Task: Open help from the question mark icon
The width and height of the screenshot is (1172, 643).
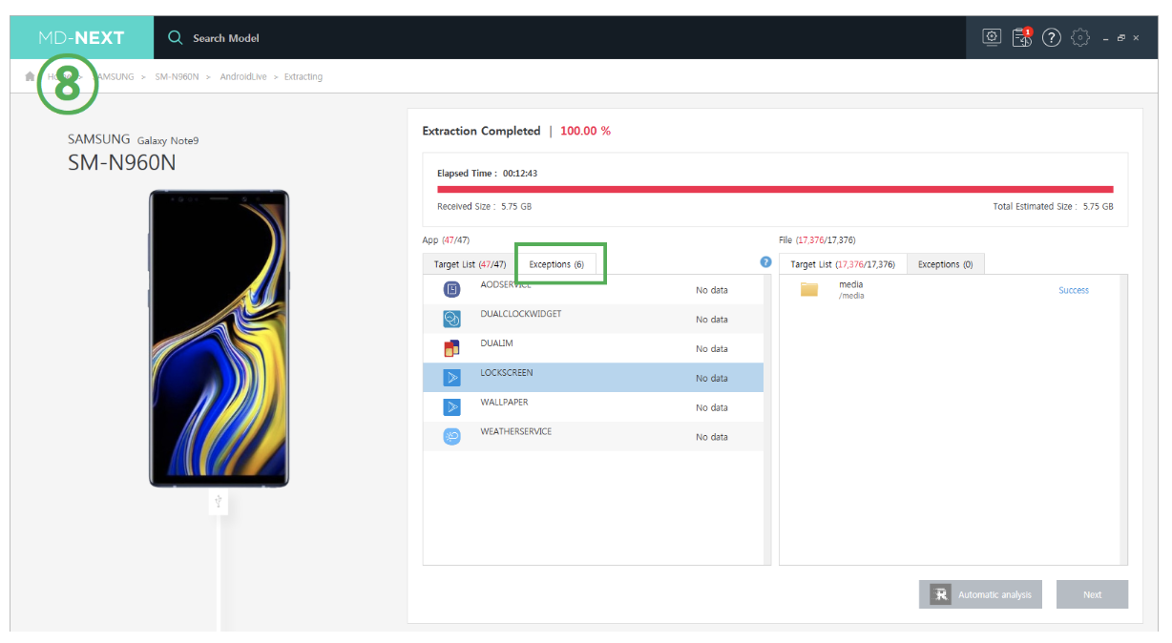Action: tap(1051, 38)
